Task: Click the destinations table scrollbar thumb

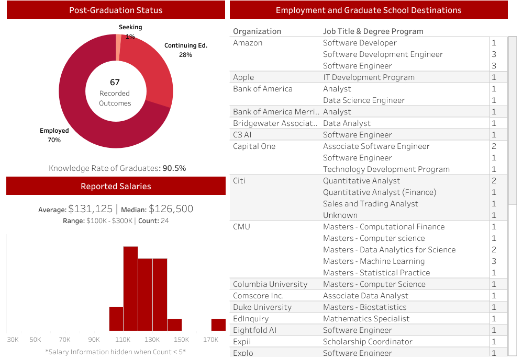Action: coord(513,120)
